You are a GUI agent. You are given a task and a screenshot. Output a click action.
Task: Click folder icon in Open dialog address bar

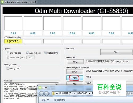[53, 93]
